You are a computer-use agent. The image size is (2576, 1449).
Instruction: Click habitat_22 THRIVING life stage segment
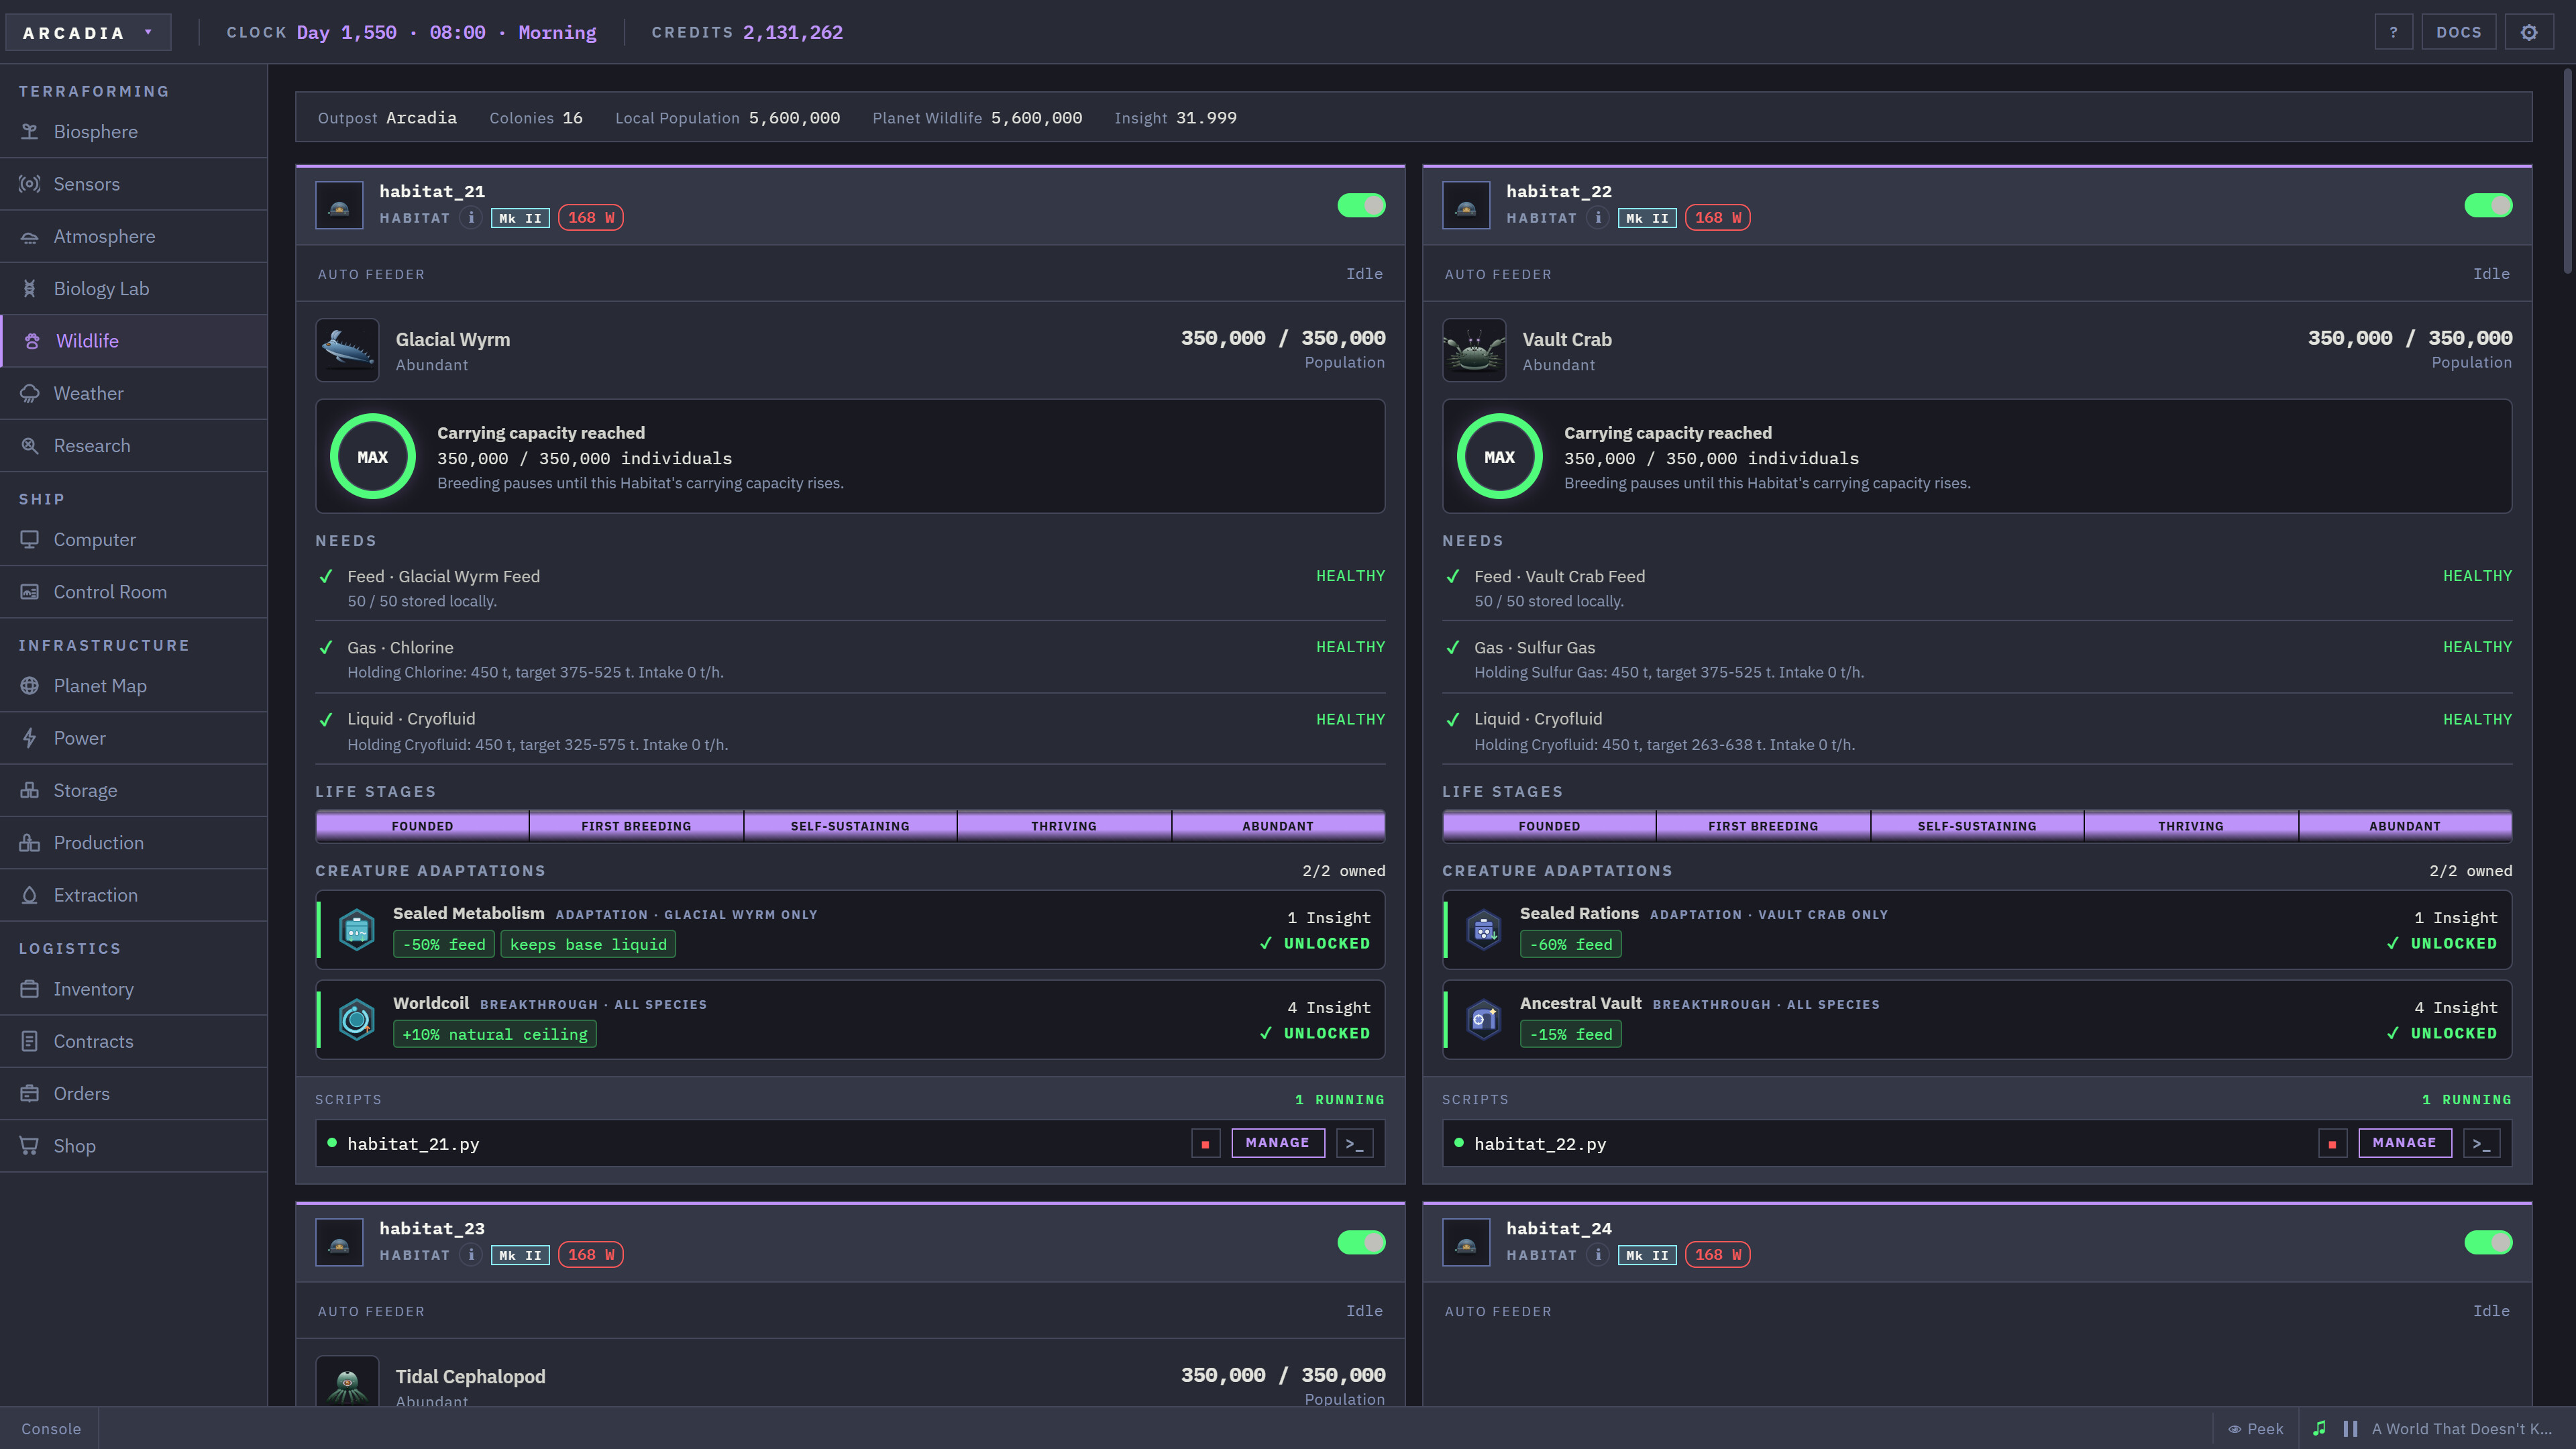(x=2190, y=826)
